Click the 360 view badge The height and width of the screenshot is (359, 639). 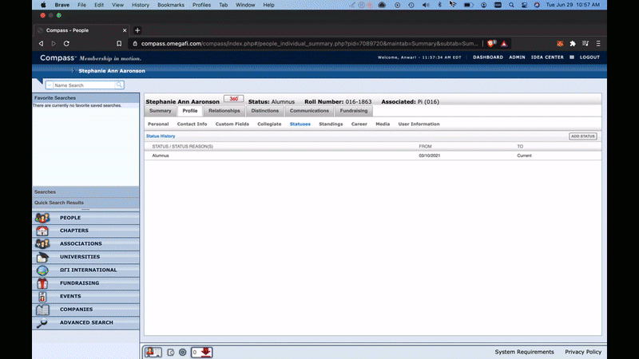[x=233, y=99]
